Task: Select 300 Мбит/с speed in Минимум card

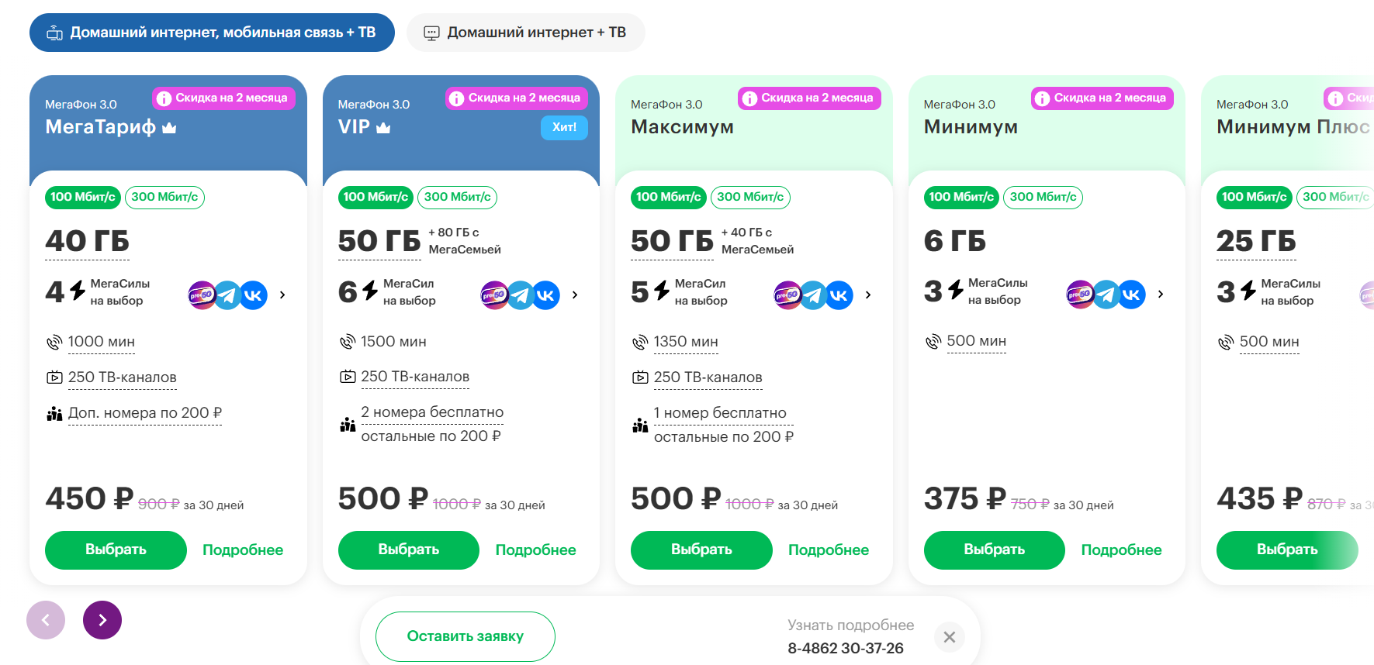Action: tap(1043, 197)
